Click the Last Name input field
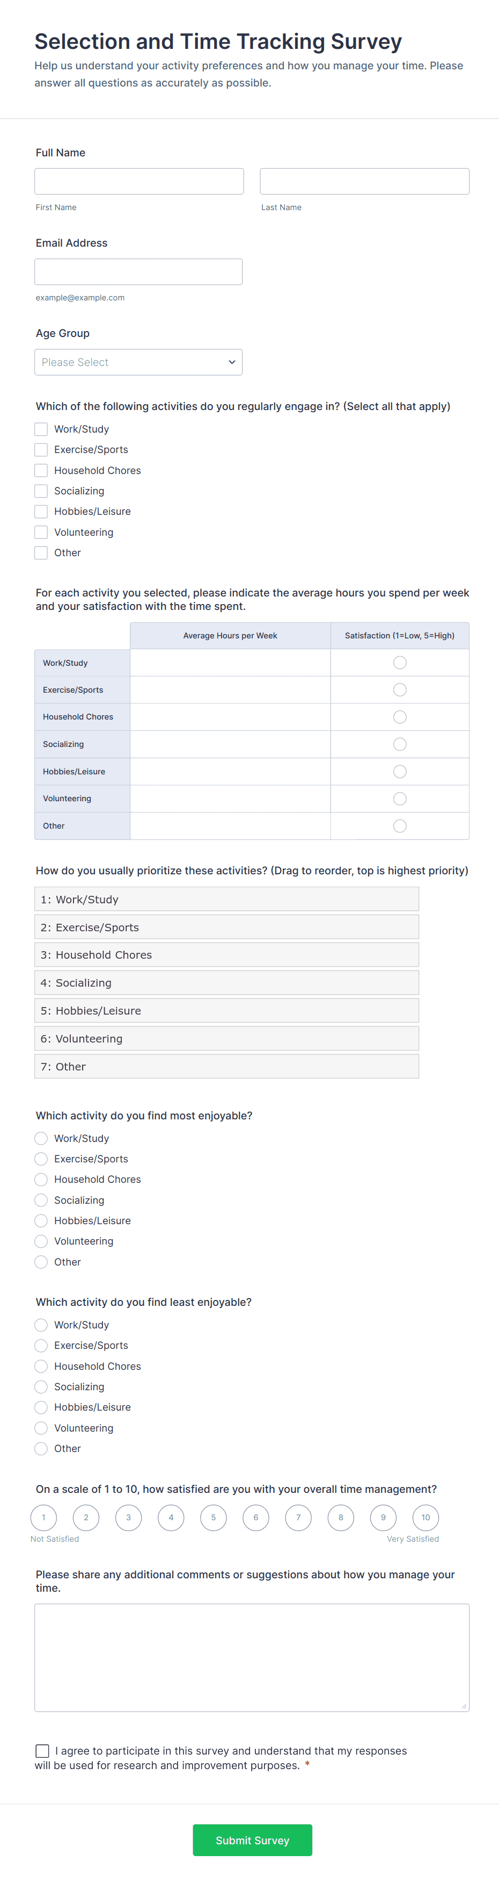Image resolution: width=499 pixels, height=1883 pixels. [364, 181]
